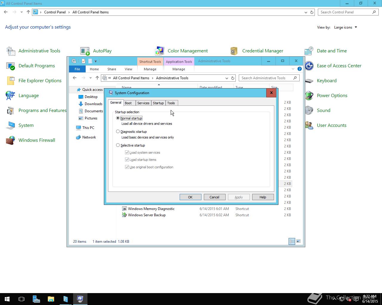Open File Explorer taskbar icon

[x=51, y=299]
